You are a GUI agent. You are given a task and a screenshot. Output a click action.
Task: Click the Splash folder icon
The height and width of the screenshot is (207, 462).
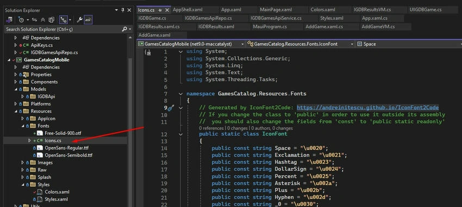tap(33, 177)
